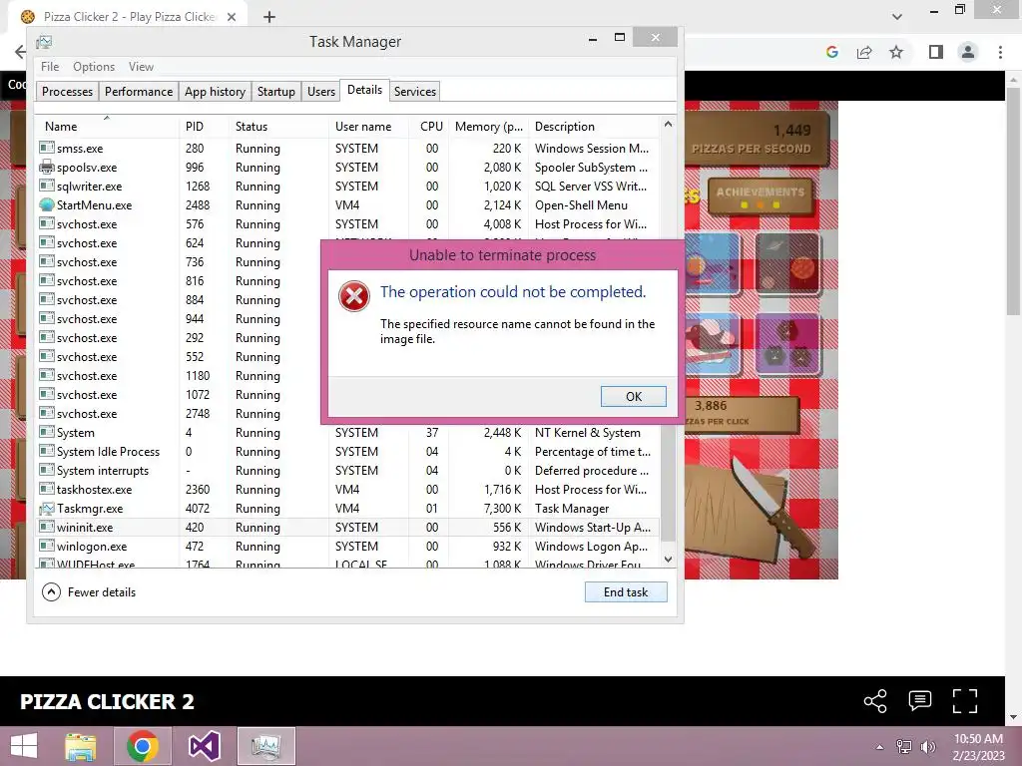Open the game comments icon

pyautogui.click(x=919, y=701)
